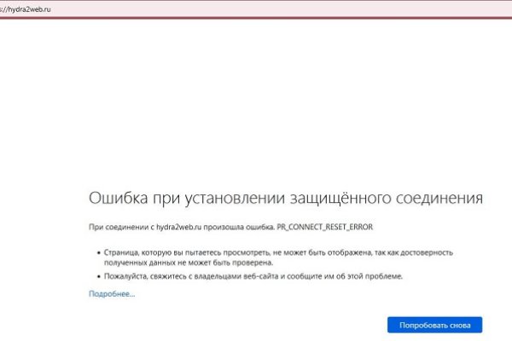Image resolution: width=512 pixels, height=341 pixels.
Task: Click the first bullet point marker
Action: pos(96,253)
